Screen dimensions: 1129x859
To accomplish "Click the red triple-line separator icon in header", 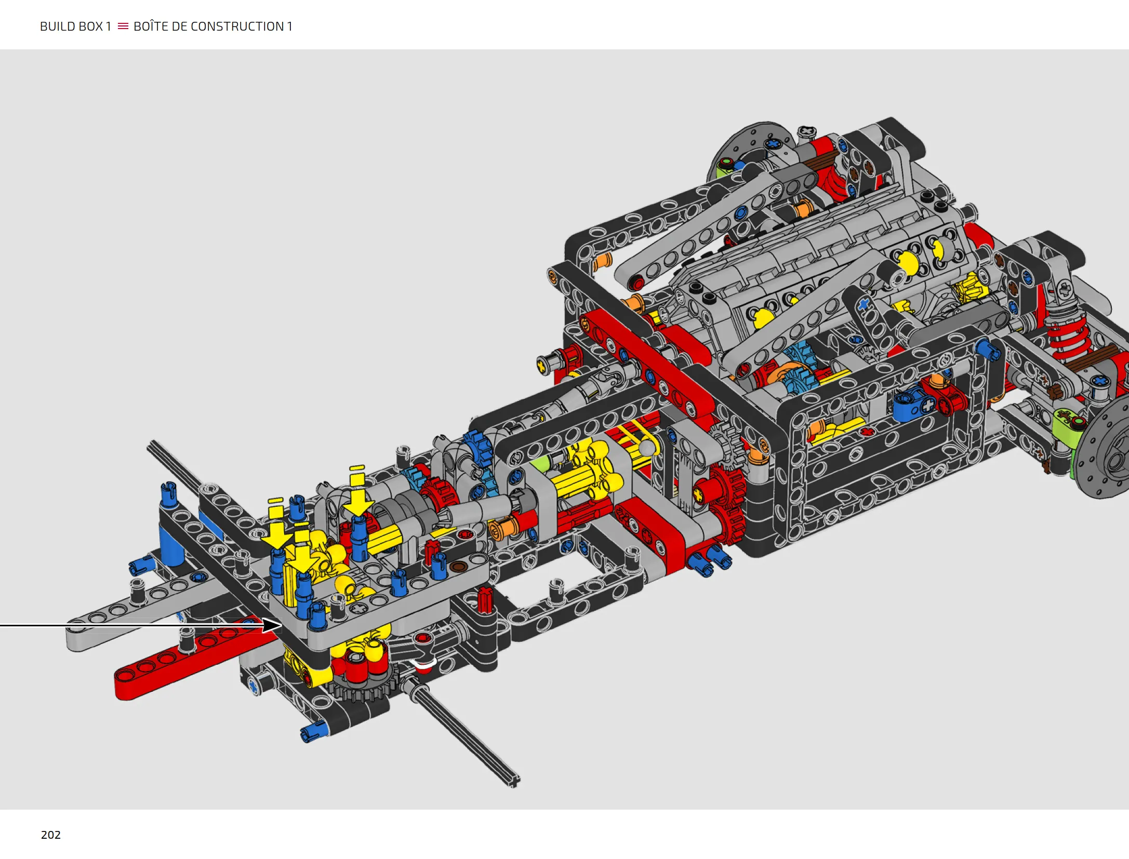I will tap(123, 26).
